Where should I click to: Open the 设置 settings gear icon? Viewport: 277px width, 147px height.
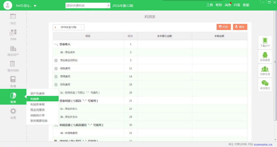pyautogui.click(x=13, y=111)
